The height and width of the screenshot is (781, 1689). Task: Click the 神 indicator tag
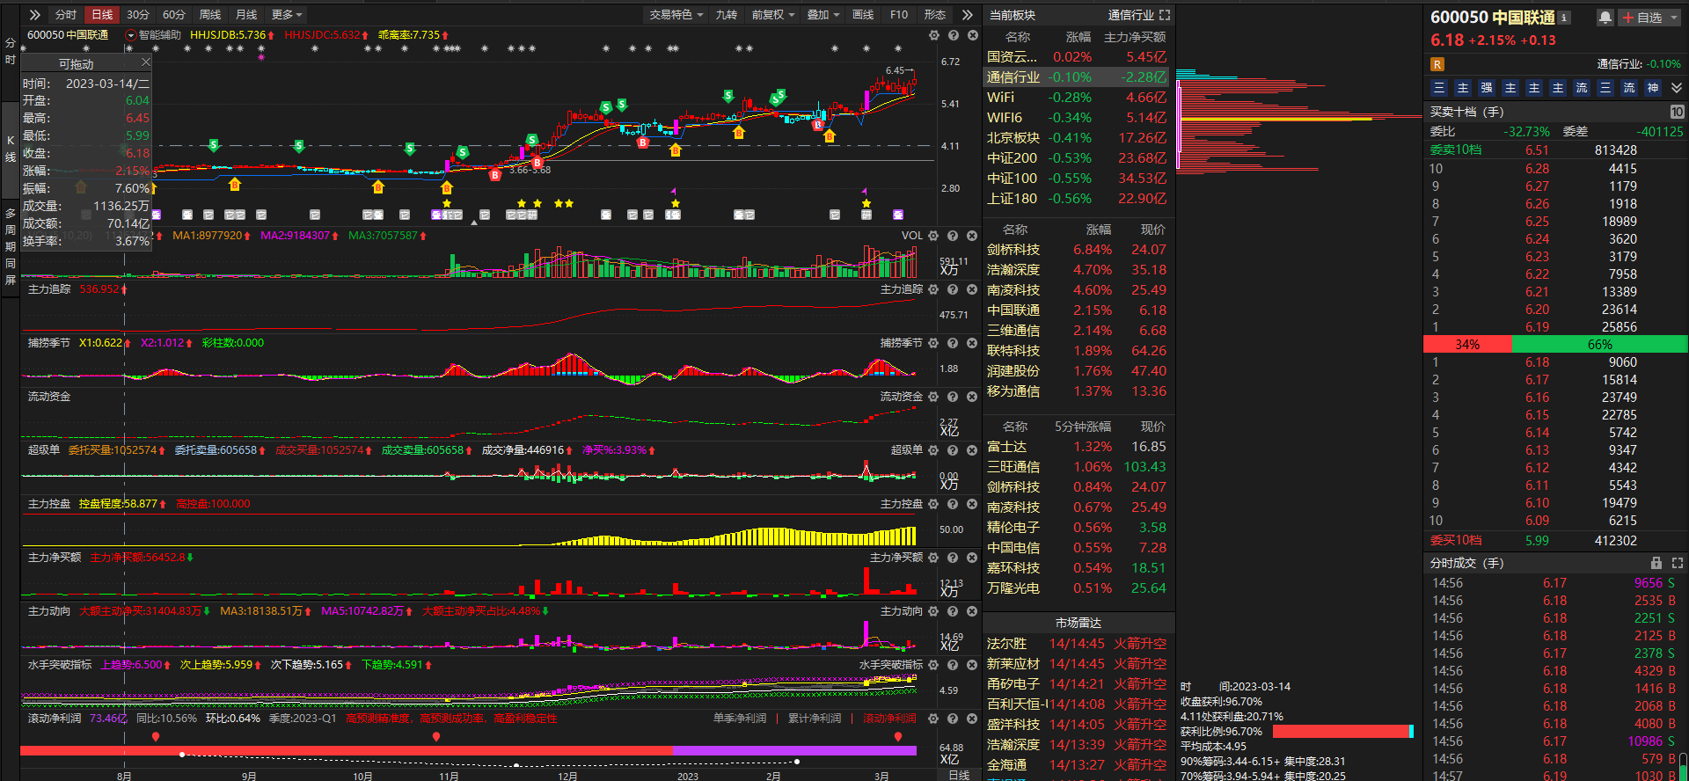click(1653, 88)
